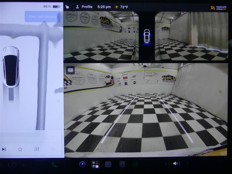Open the Profile menu
This screenshot has width=232, height=174.
pyautogui.click(x=84, y=7)
